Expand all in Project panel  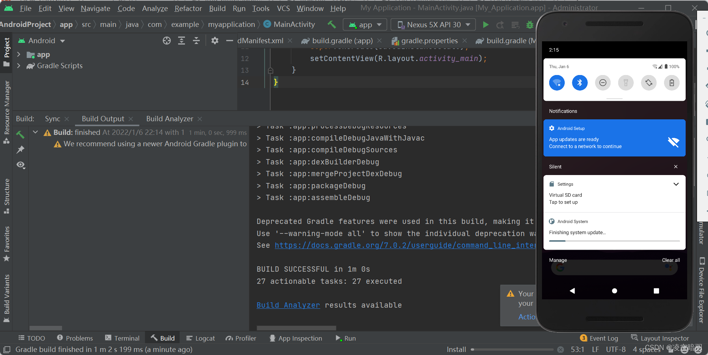(x=182, y=41)
